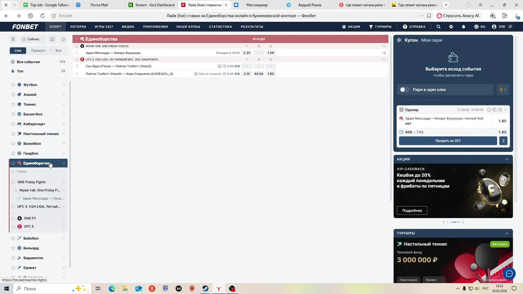Favorite Футбол with its star icon
This screenshot has height=294, width=523.
pos(13,85)
